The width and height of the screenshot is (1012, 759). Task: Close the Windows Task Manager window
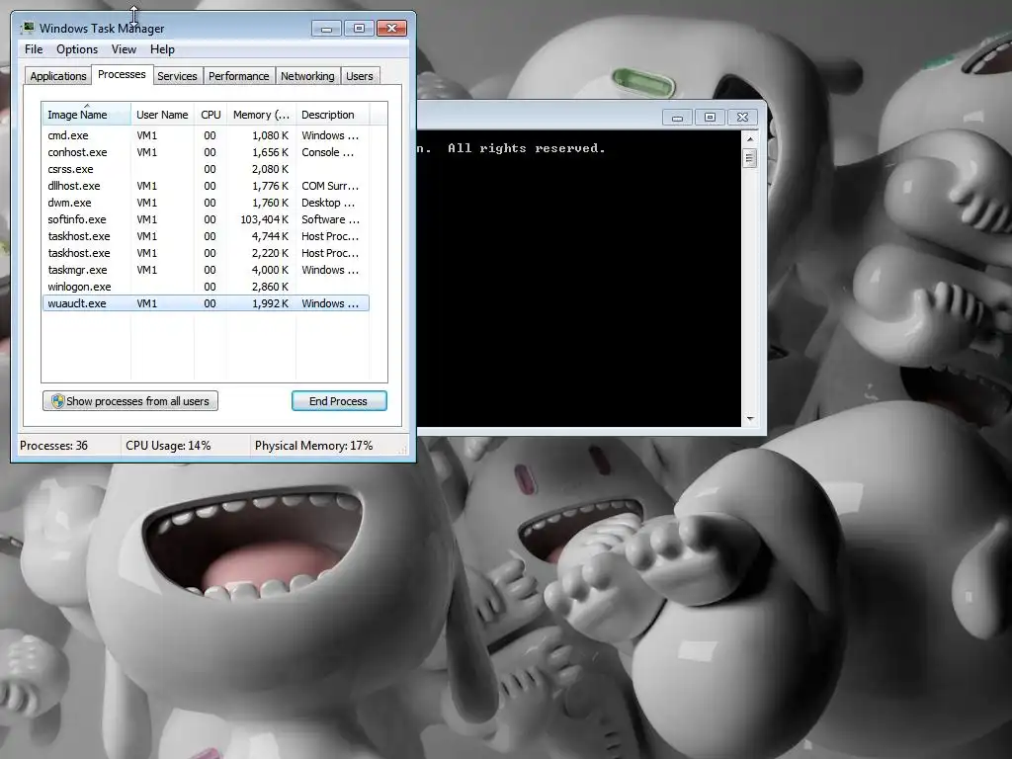[x=391, y=29]
